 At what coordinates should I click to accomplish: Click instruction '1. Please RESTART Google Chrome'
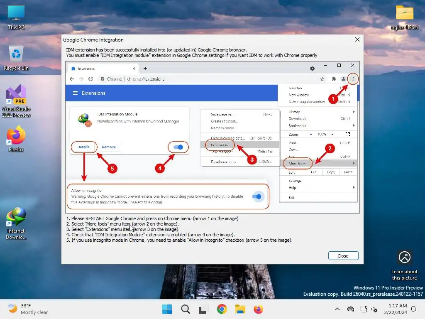(x=152, y=218)
